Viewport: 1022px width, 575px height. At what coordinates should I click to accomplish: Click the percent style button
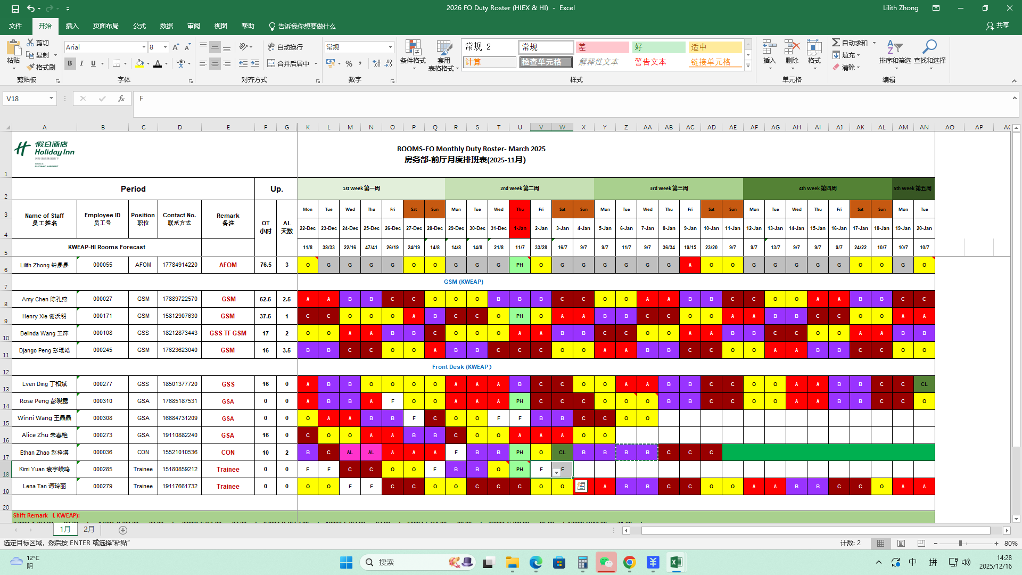coord(349,63)
